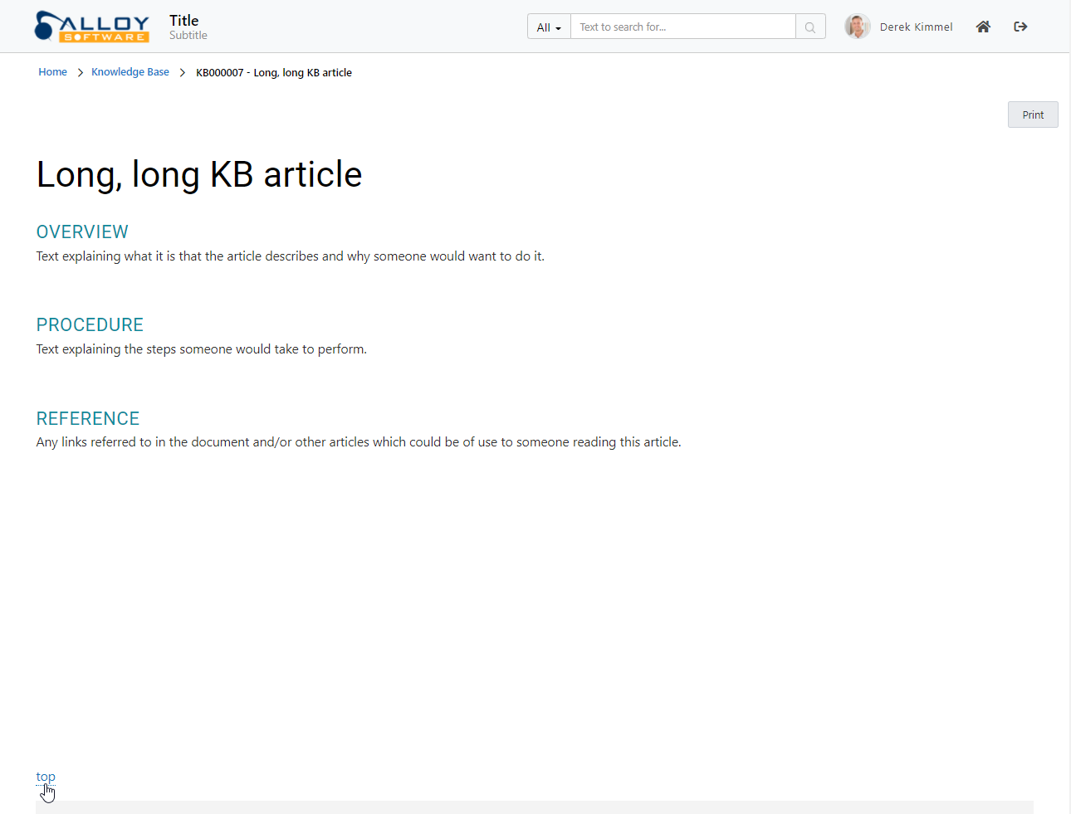This screenshot has width=1071, height=814.
Task: Click the 'top' link at page bottom
Action: pos(45,777)
